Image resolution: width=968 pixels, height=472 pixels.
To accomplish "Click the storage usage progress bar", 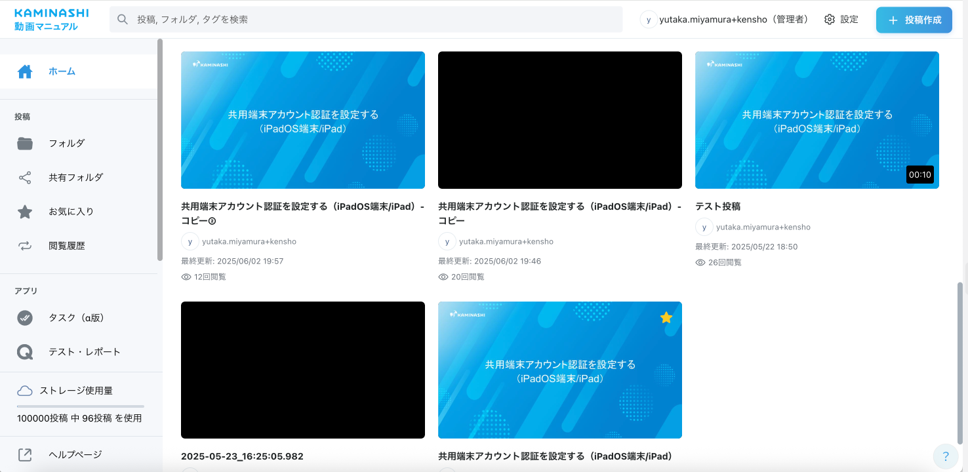I will (x=81, y=406).
